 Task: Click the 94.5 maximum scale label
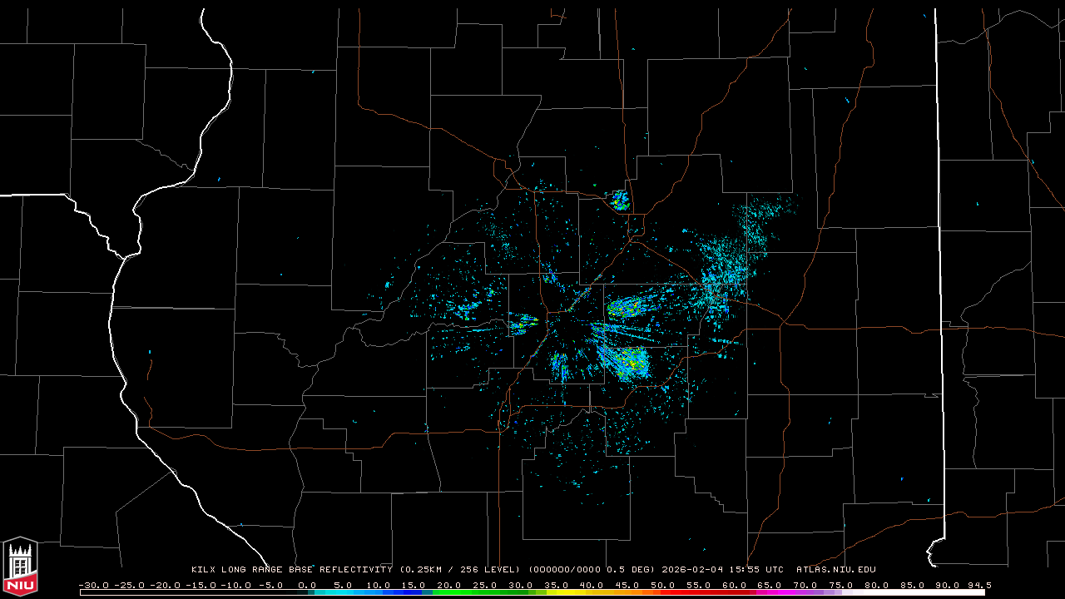tap(979, 585)
